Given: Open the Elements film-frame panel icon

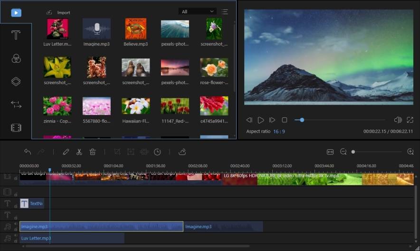Looking at the screenshot, I should pyautogui.click(x=16, y=127).
